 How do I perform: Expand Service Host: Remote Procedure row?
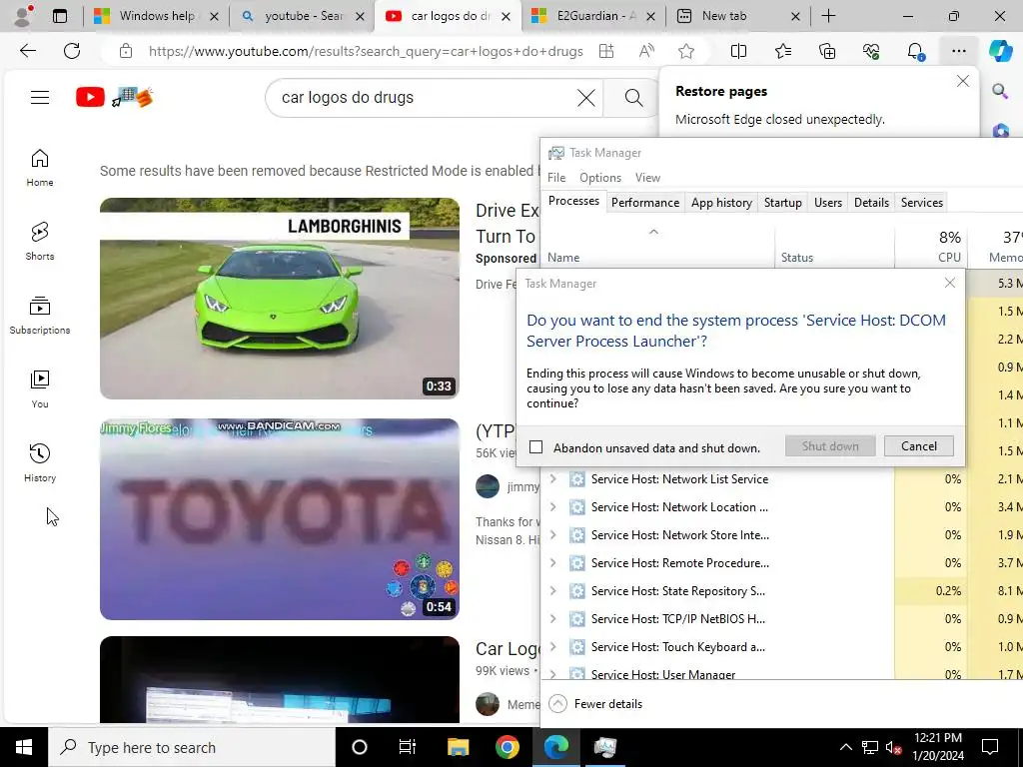(x=553, y=563)
